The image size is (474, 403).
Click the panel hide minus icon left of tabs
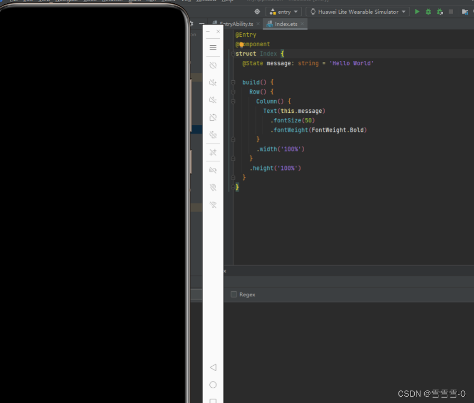(x=202, y=23)
